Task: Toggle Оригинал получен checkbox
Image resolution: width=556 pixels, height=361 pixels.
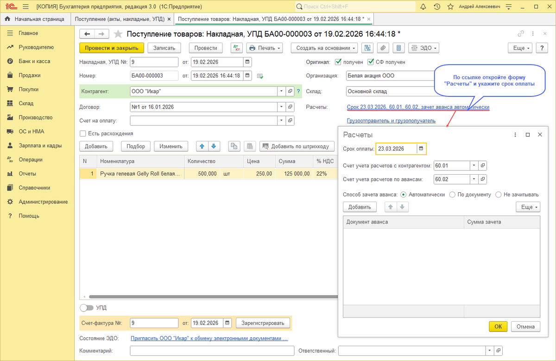Action: [x=338, y=62]
